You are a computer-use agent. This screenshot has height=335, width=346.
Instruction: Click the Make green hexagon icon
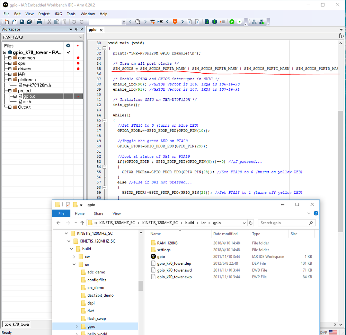[x=215, y=22]
